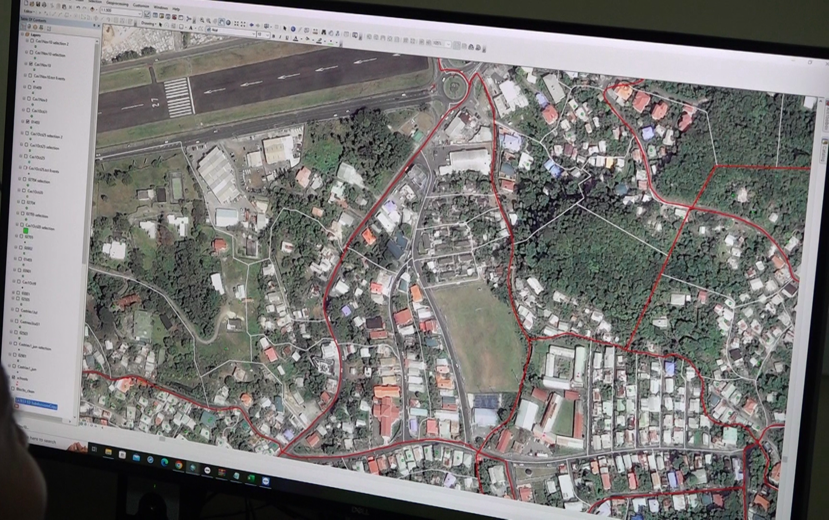Click the List By Visibility icon in Table Of Contents
This screenshot has height=520, width=829.
35,27
